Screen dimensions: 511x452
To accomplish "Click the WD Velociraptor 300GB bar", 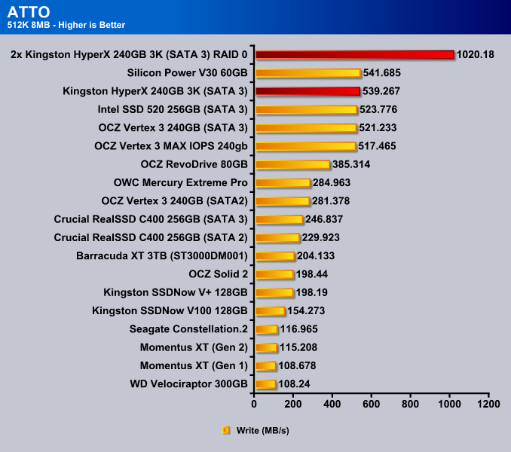I will [x=265, y=384].
